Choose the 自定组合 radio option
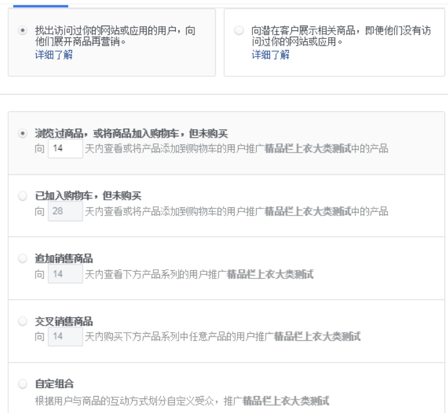The height and width of the screenshot is (413, 448). click(23, 384)
